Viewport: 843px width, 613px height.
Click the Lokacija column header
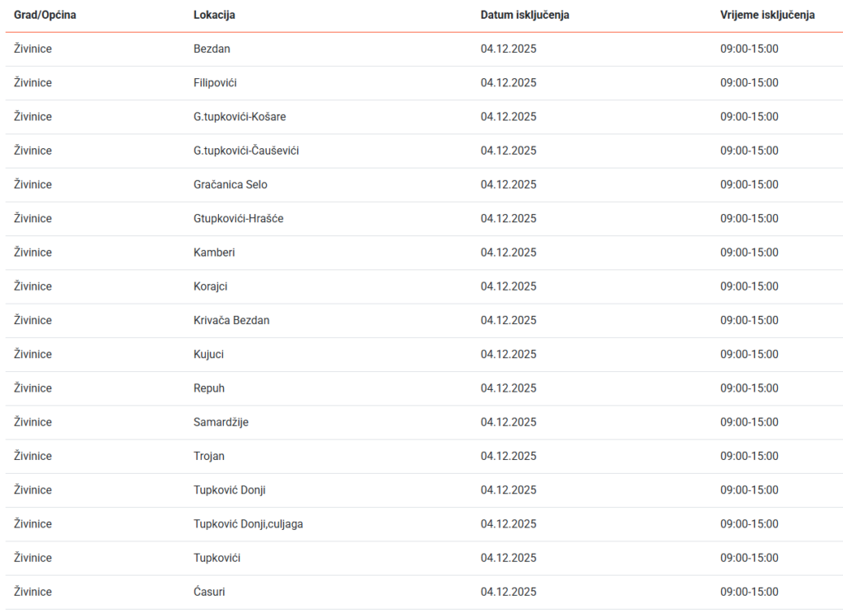215,15
